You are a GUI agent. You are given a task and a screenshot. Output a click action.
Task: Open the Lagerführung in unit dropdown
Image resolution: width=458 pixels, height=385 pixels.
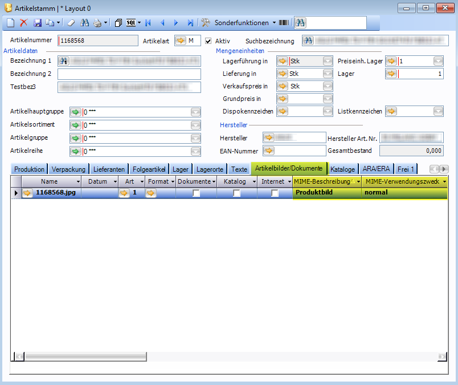point(328,61)
